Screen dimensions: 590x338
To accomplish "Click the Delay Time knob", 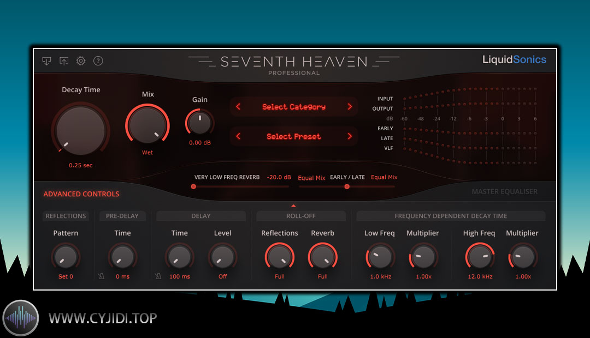I will tap(180, 257).
